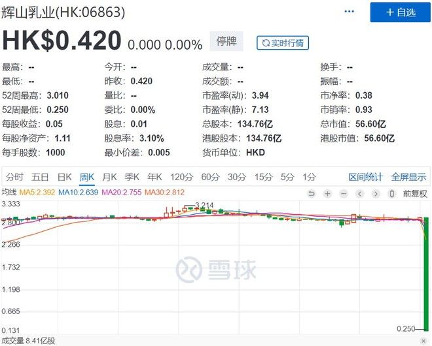Click the 每手股数 value 1000
This screenshot has width=432, height=346.
(56, 153)
